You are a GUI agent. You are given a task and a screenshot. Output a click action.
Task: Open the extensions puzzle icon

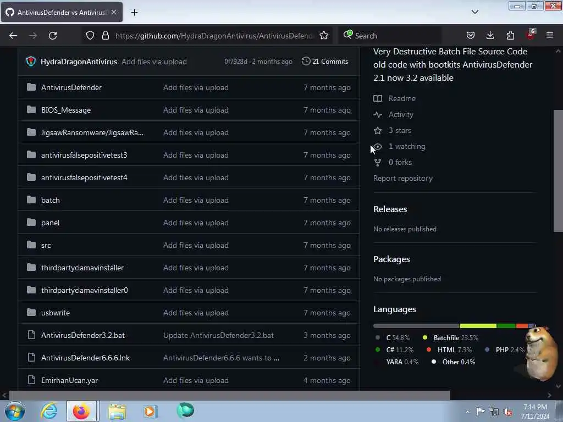[510, 35]
